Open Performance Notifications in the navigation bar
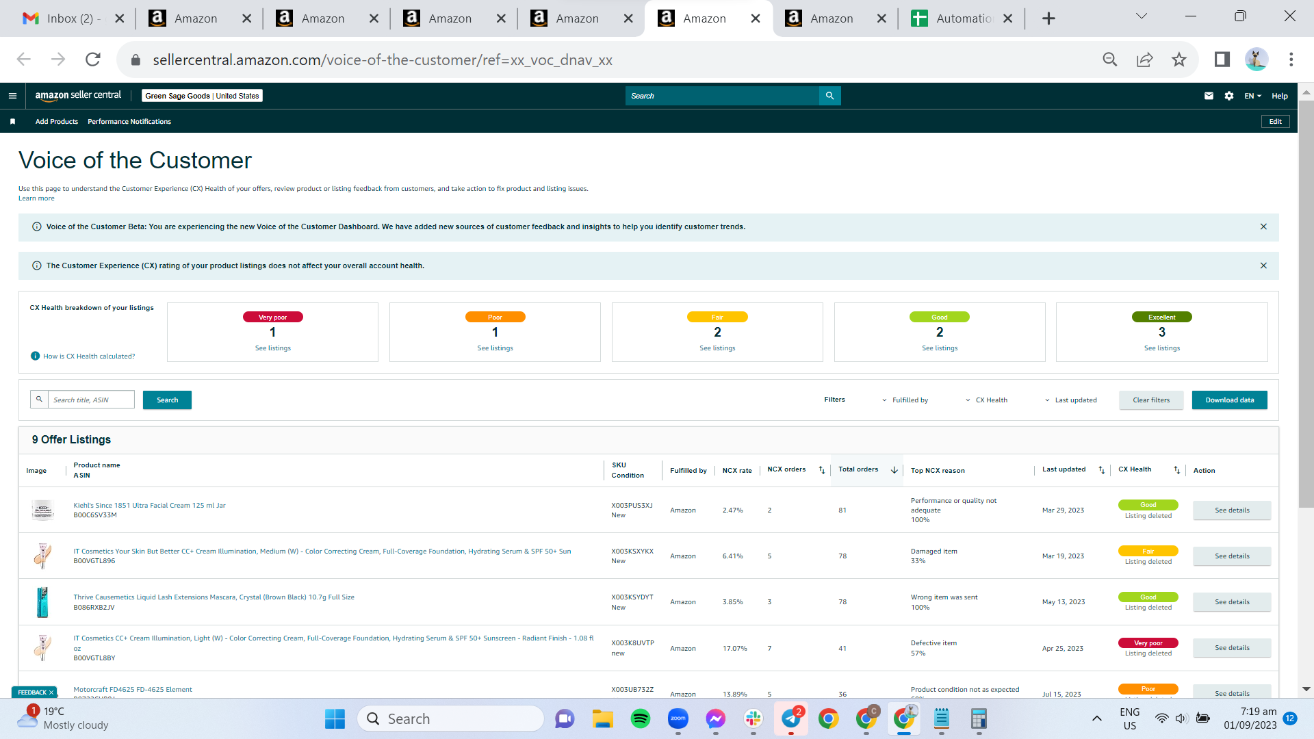Image resolution: width=1314 pixels, height=739 pixels. [129, 122]
